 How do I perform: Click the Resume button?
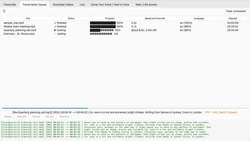[x=22, y=116]
